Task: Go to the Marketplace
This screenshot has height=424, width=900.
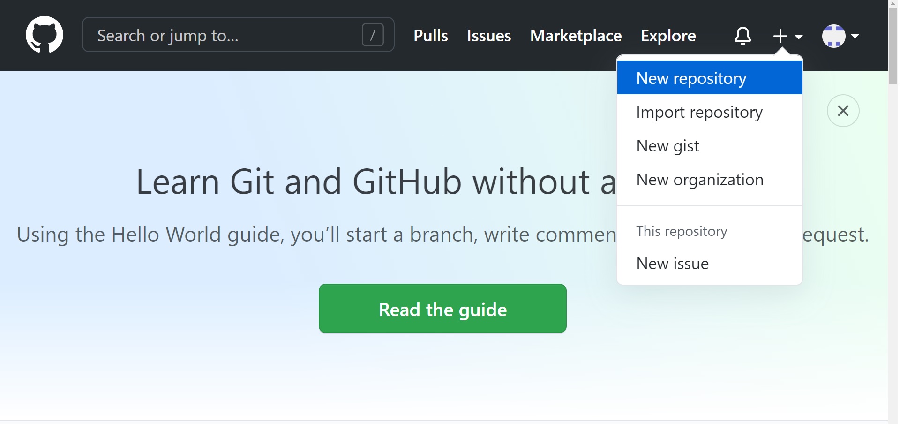Action: click(x=576, y=36)
